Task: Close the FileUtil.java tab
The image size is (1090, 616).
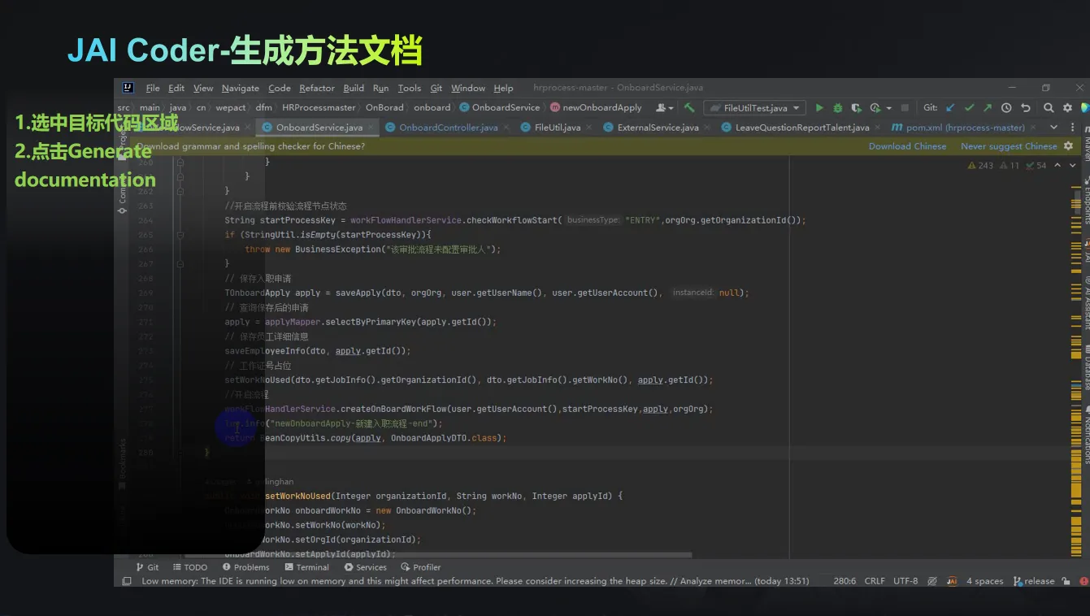Action: coord(589,128)
